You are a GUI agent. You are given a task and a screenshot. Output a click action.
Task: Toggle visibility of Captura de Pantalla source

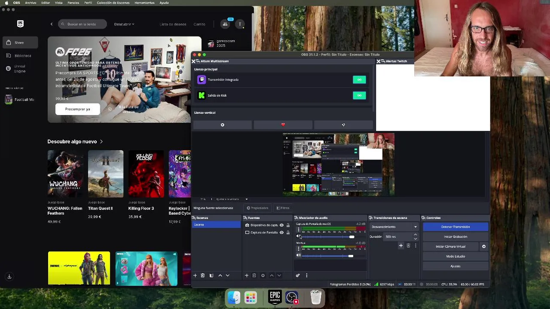point(281,233)
